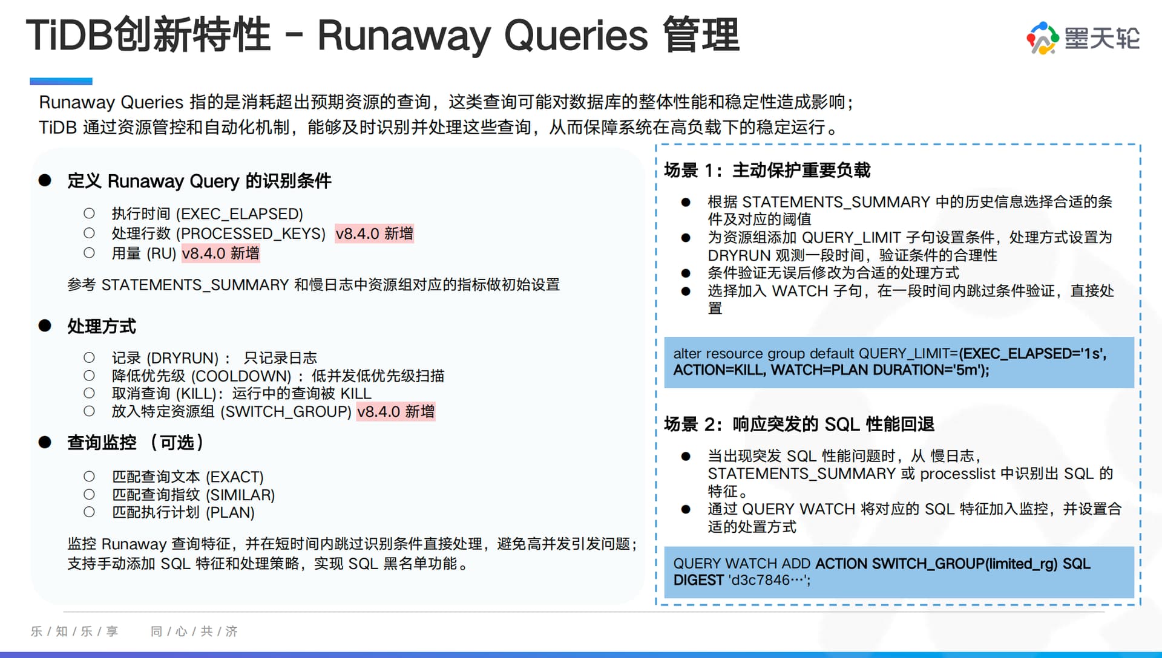Click bullet before 条件验证无误后修改 item

pos(686,273)
